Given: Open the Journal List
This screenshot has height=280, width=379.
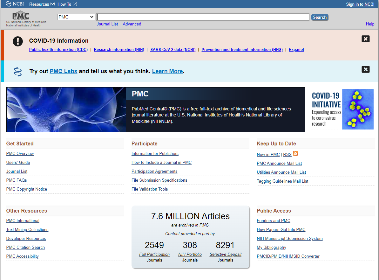Looking at the screenshot, I should point(107,24).
